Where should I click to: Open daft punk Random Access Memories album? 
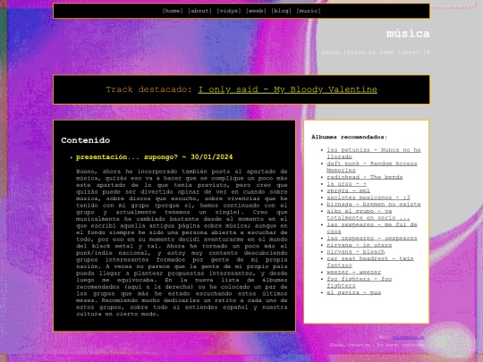click(372, 166)
